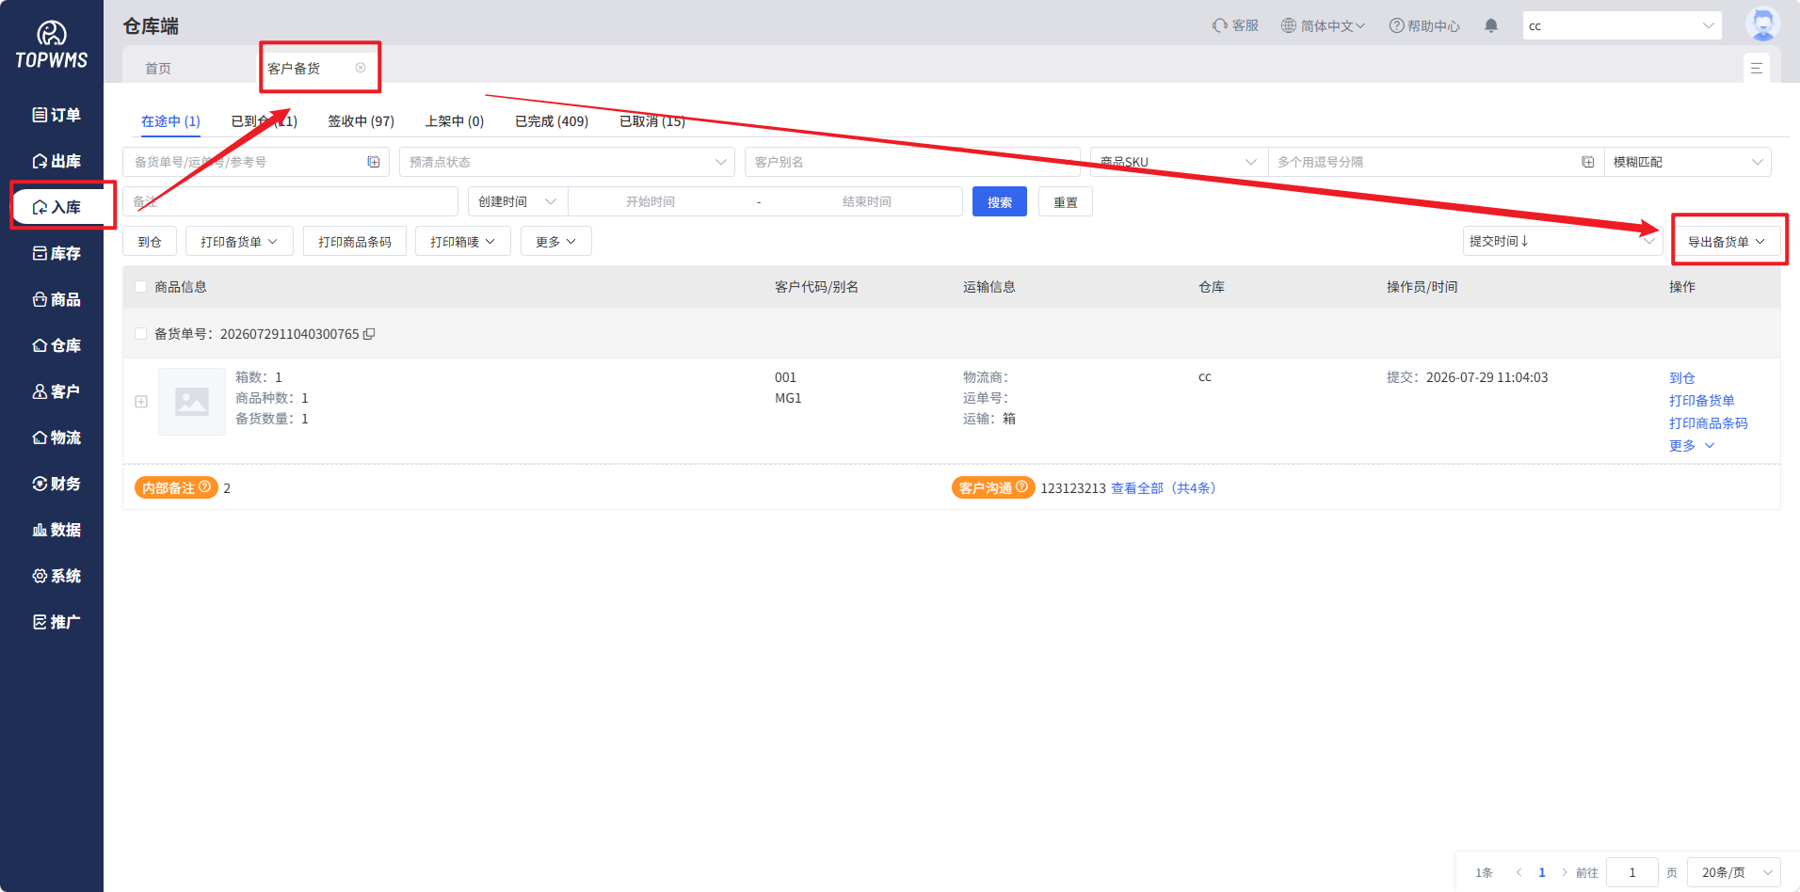
Task: Open the 数据 sidebar menu
Action: pos(56,530)
